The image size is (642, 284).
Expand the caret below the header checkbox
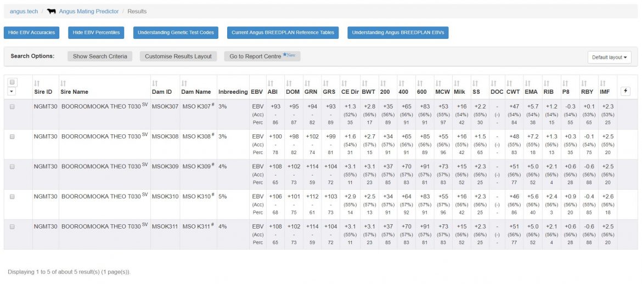pos(13,92)
